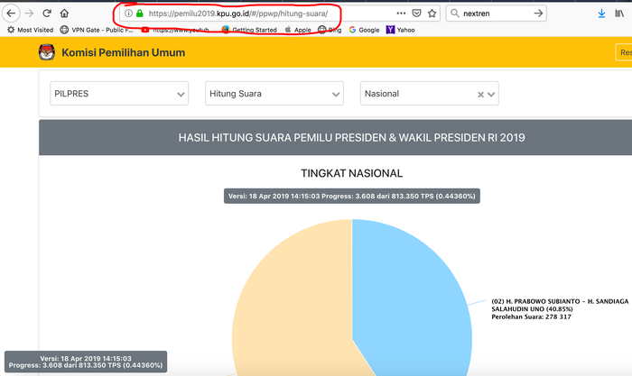Reload the page with the refresh icon

[x=47, y=14]
